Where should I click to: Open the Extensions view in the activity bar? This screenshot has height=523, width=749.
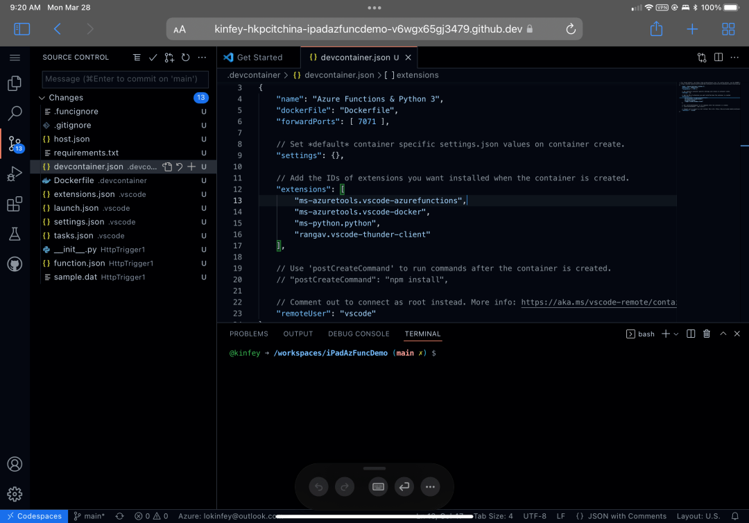15,205
